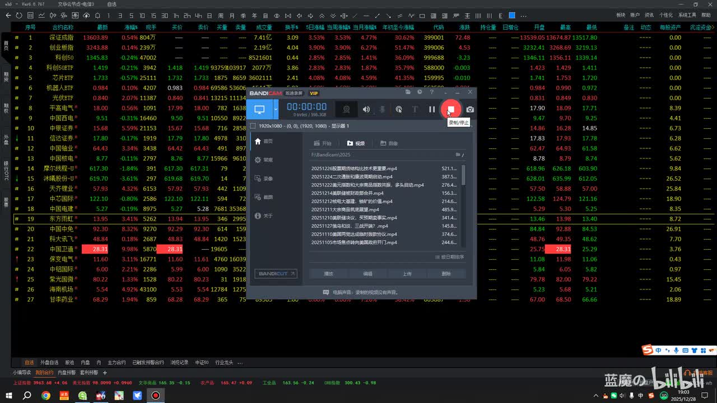Open Bandicam help question mark
The height and width of the screenshot is (403, 717).
(432, 92)
